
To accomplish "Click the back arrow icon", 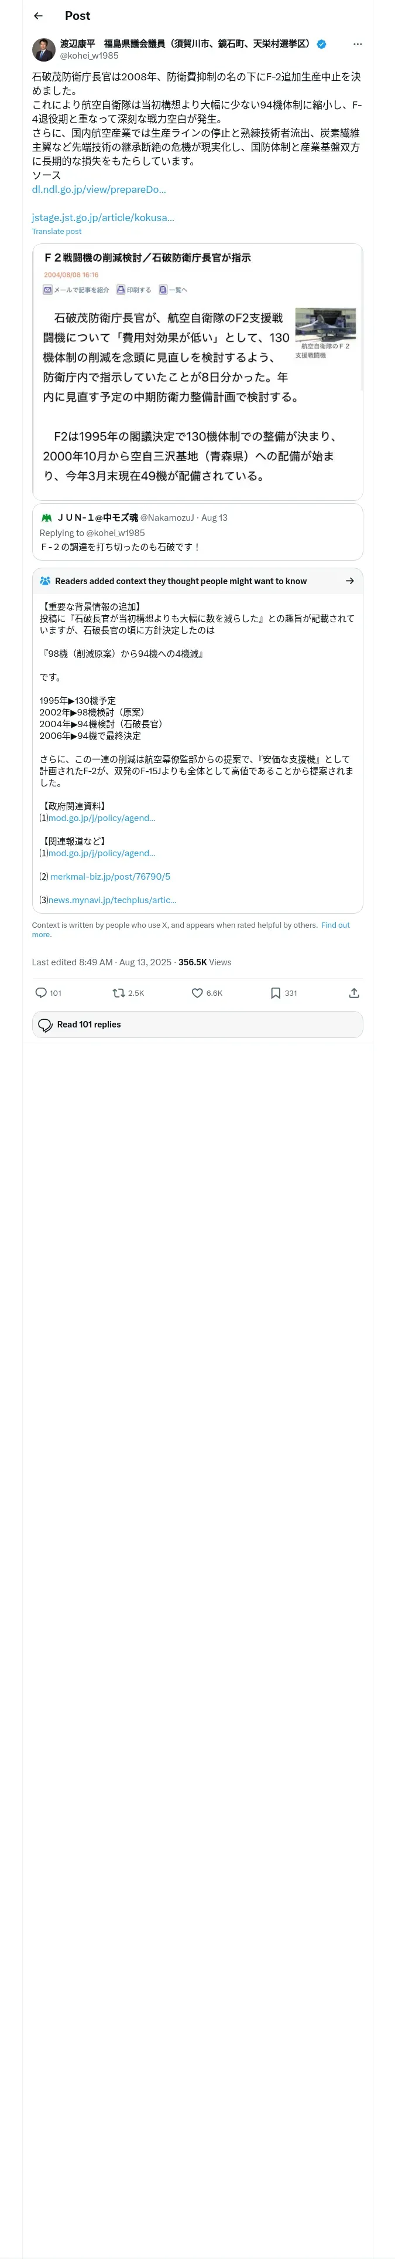I will click(37, 16).
